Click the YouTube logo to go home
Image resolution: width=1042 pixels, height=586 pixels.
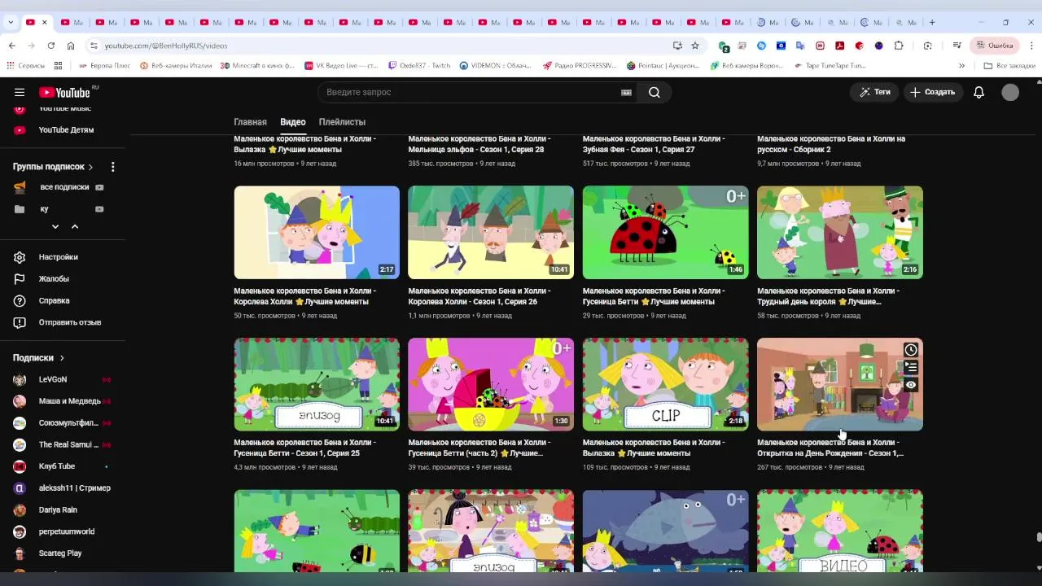(65, 92)
